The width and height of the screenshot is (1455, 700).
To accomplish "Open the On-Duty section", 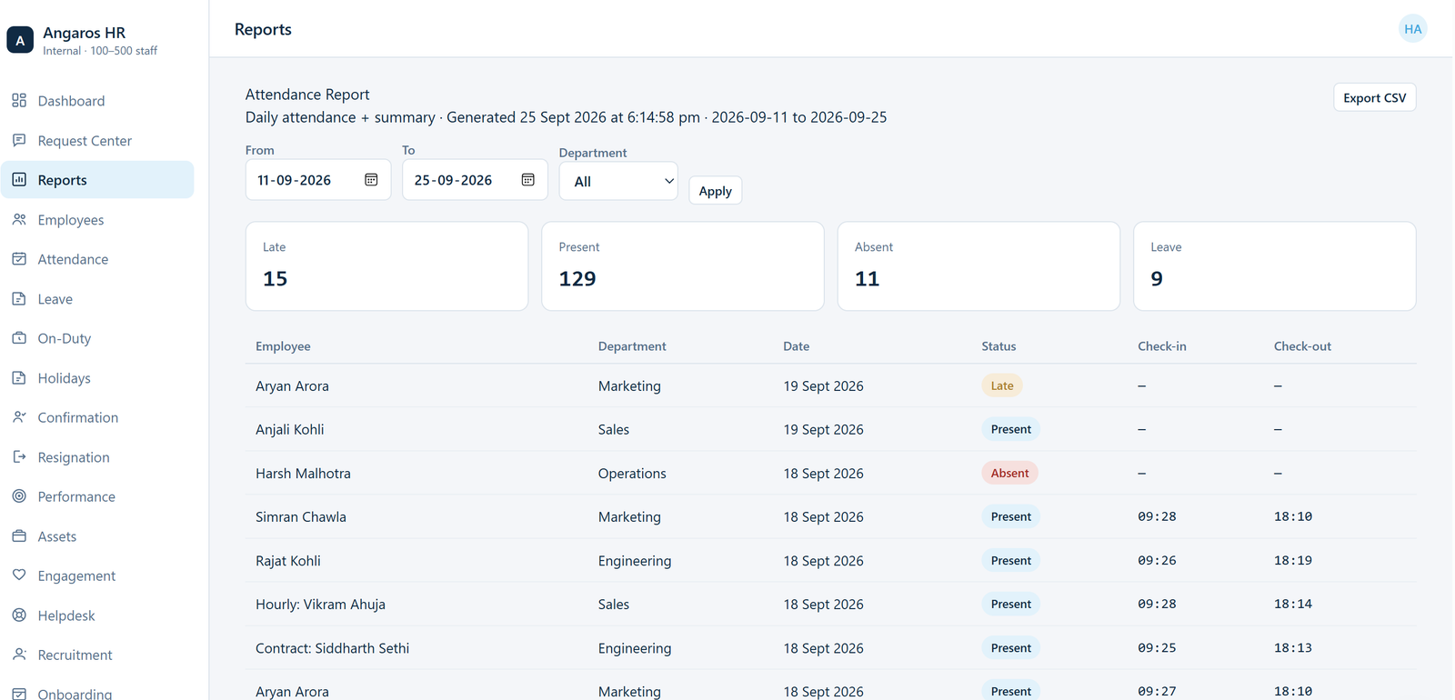I will pos(97,338).
